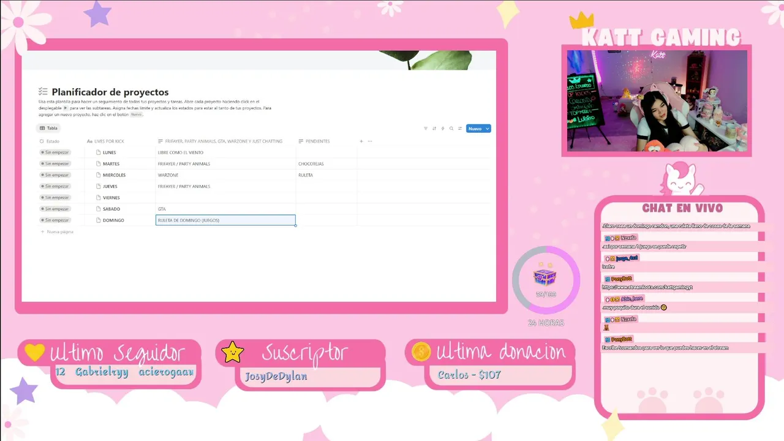Open the FRIFAYER, PARTY ANIMALS column header menu

[x=221, y=141]
